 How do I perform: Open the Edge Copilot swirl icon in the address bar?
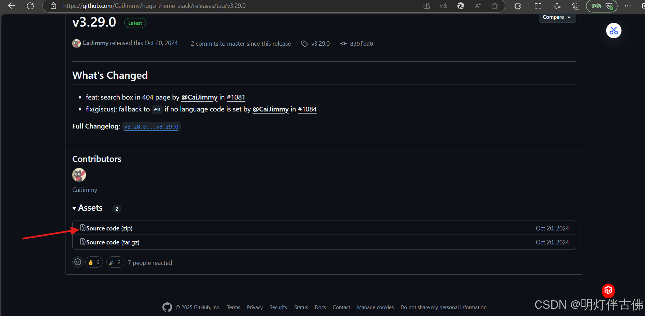(x=461, y=6)
